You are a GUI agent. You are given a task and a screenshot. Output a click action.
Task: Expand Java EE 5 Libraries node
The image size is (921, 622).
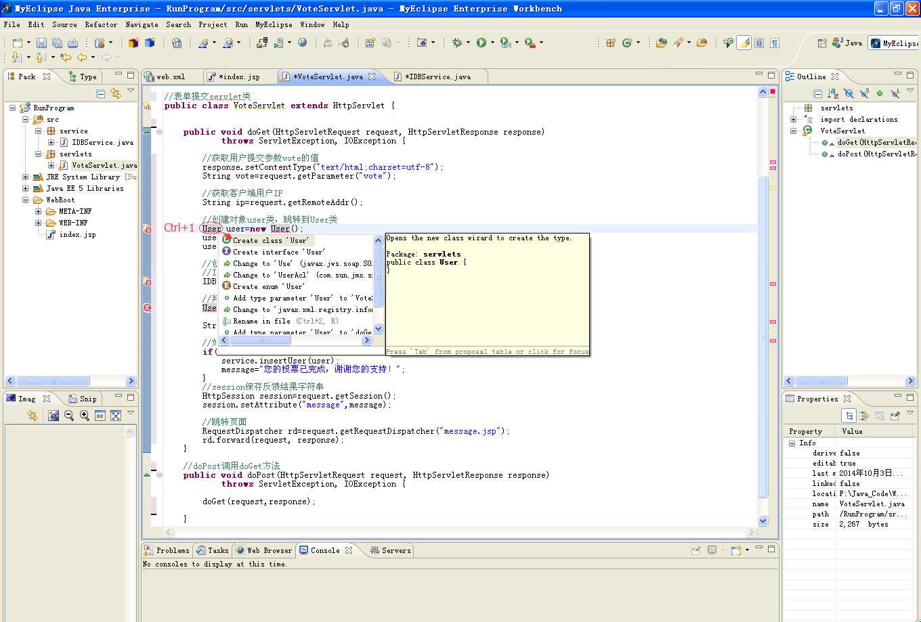26,188
